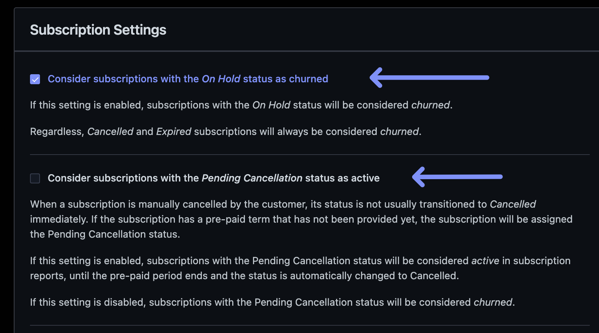Click the sentence about On Hold being considered churned
The width and height of the screenshot is (599, 333).
pyautogui.click(x=241, y=105)
